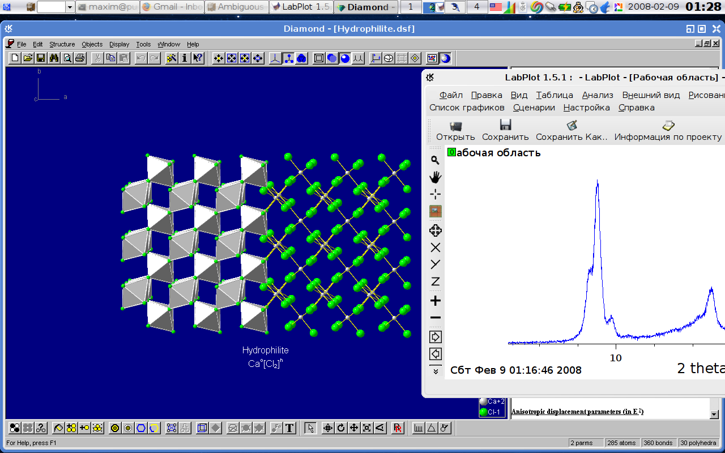
Task: Click the clock showing 01:28
Action: tap(702, 7)
